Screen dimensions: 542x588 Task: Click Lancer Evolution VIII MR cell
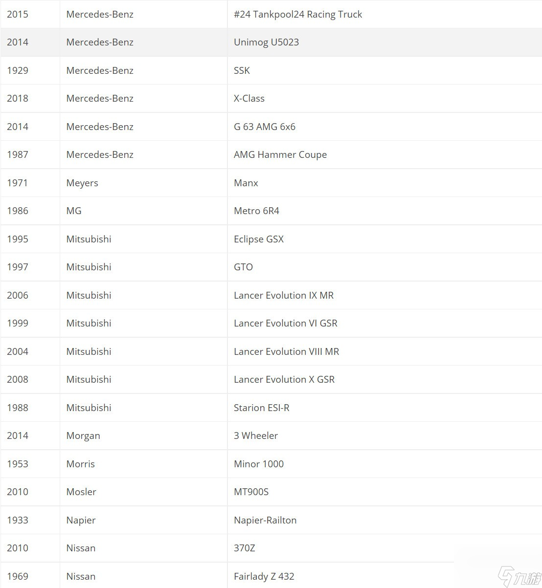[x=384, y=351]
